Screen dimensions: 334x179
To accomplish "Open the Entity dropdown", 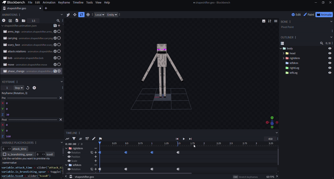I will point(112,15).
